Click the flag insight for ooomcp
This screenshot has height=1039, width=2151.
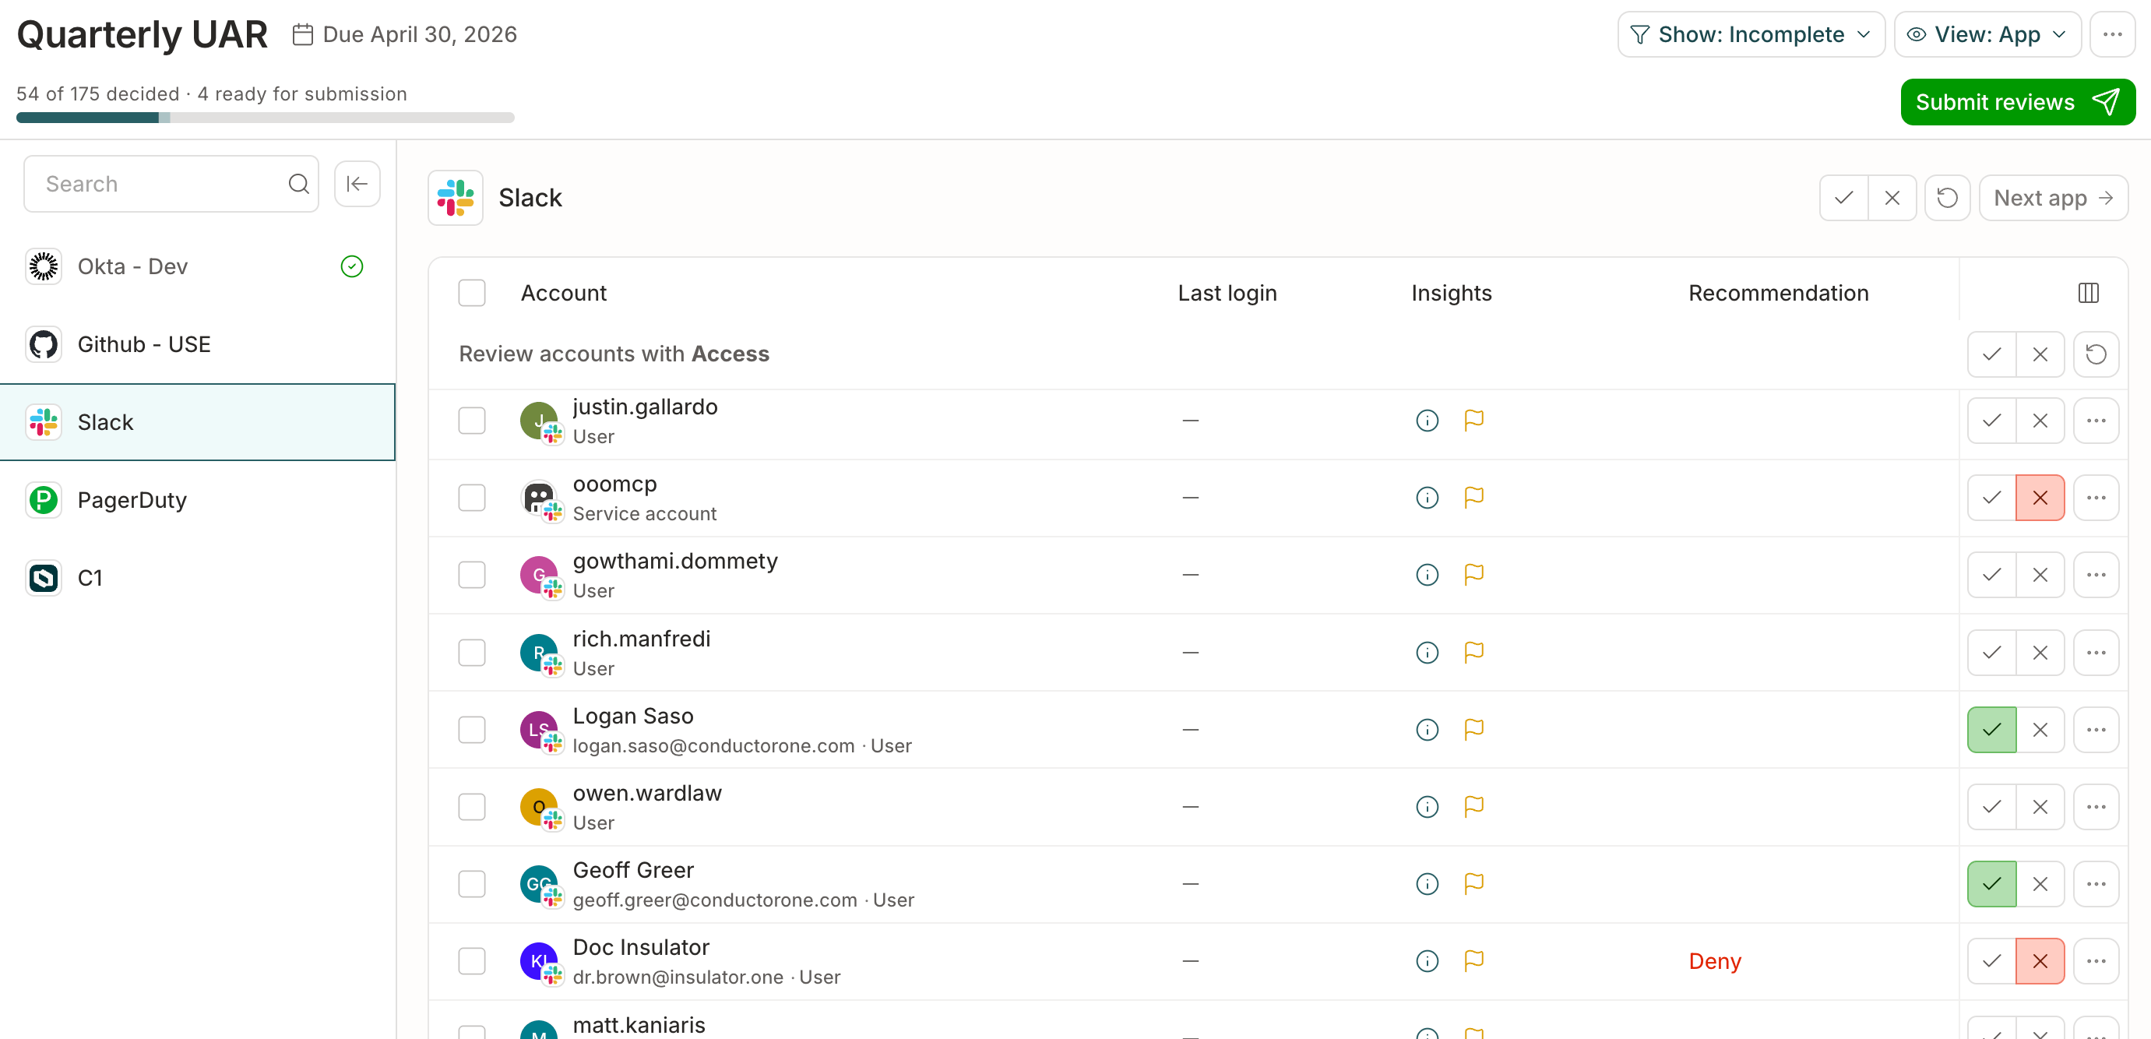(x=1473, y=498)
